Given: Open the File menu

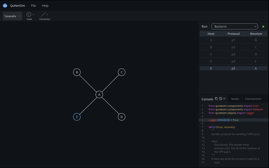Looking at the screenshot, I should point(33,5).
